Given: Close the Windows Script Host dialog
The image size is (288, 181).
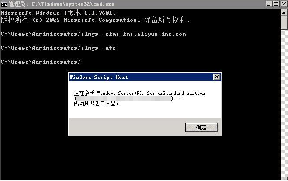Looking at the screenshot, I should click(217, 77).
